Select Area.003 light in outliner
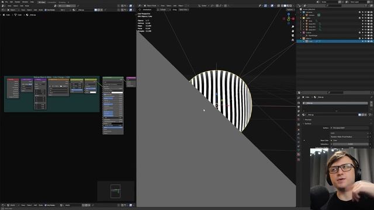 click(312, 30)
